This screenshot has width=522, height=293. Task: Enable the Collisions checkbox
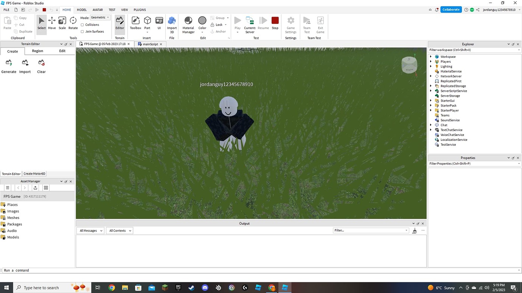[x=82, y=25]
